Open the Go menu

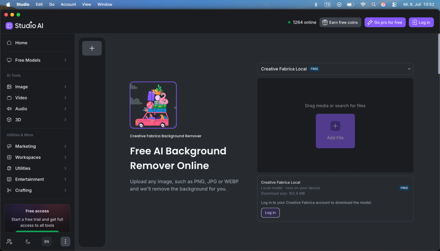click(52, 5)
